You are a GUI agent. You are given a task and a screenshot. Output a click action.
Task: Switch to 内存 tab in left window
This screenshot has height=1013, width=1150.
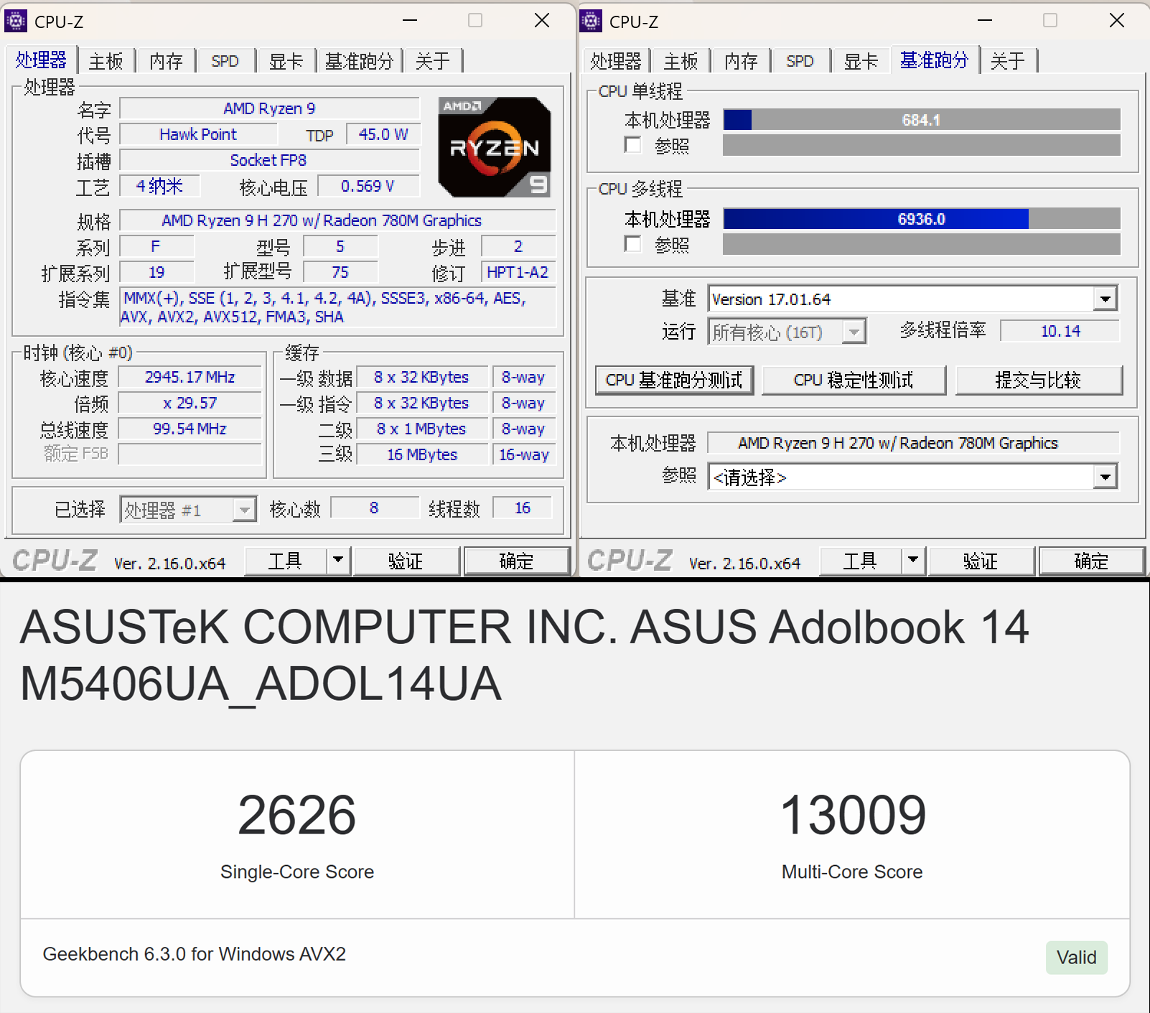[166, 61]
